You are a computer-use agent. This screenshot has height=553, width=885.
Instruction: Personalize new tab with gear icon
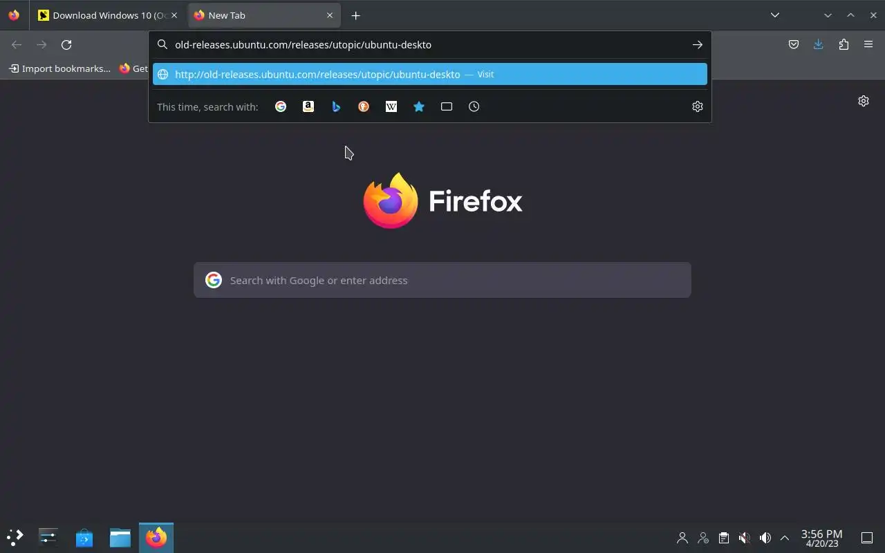click(864, 101)
